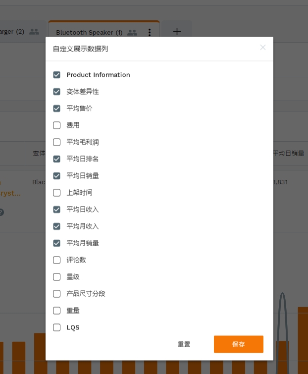Image resolution: width=308 pixels, height=374 pixels.
Task: Enable the 星级 checkbox
Action: pos(57,277)
